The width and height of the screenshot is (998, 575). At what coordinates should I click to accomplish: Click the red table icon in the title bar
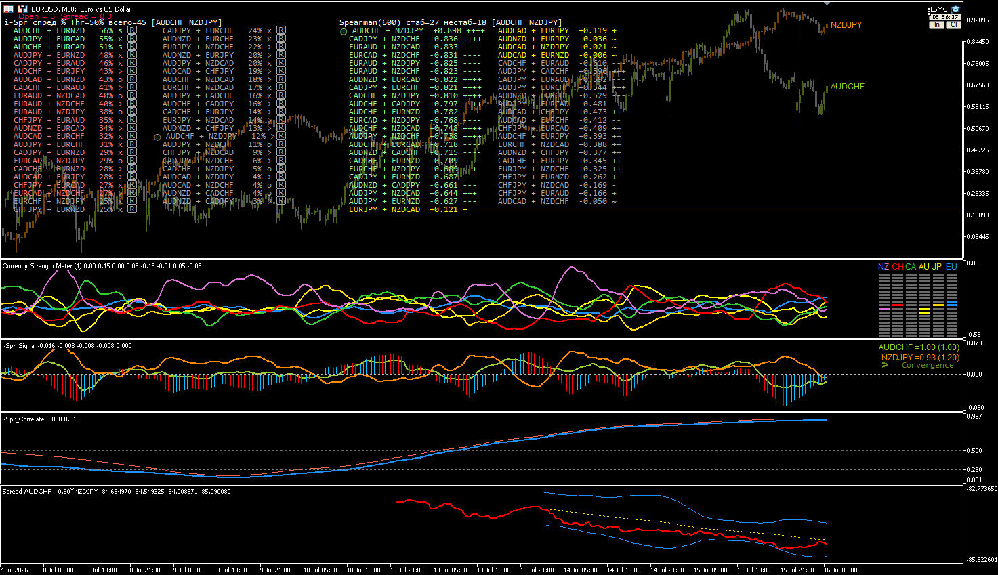[x=8, y=9]
